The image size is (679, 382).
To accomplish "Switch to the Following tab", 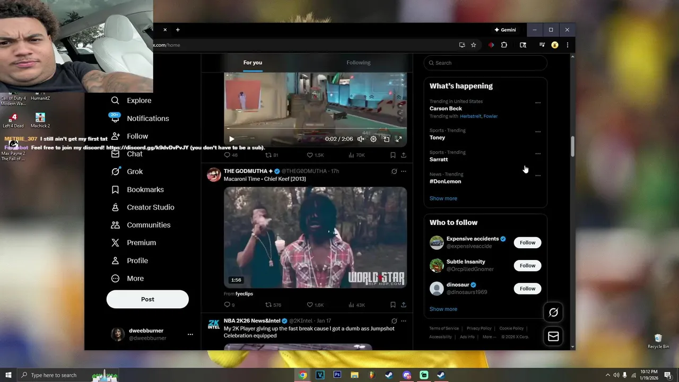I will pyautogui.click(x=359, y=63).
